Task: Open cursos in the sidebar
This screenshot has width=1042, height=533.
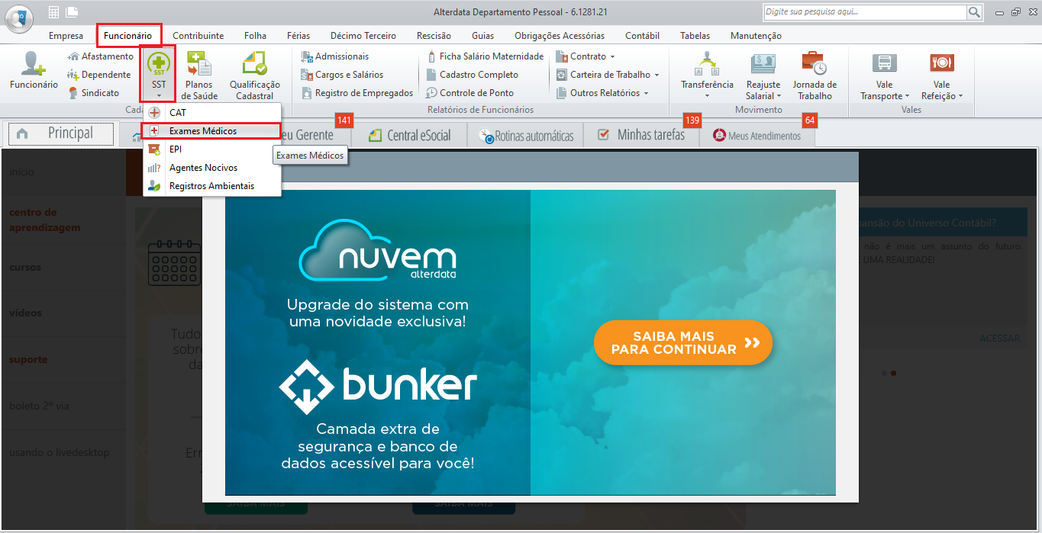Action: [x=25, y=268]
